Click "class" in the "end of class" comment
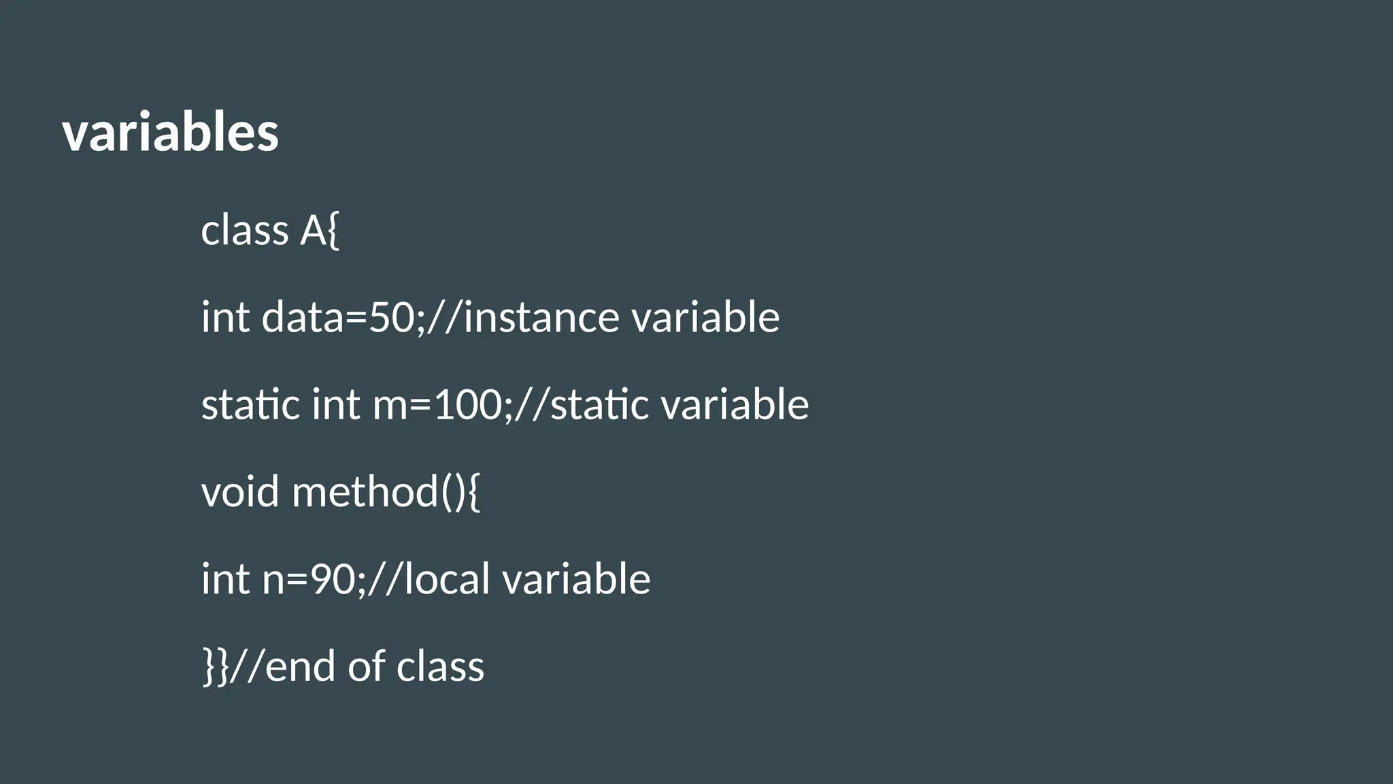 point(440,666)
